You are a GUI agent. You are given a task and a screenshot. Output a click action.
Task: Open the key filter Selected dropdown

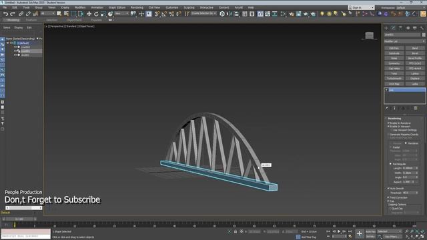pyautogui.click(x=389, y=231)
